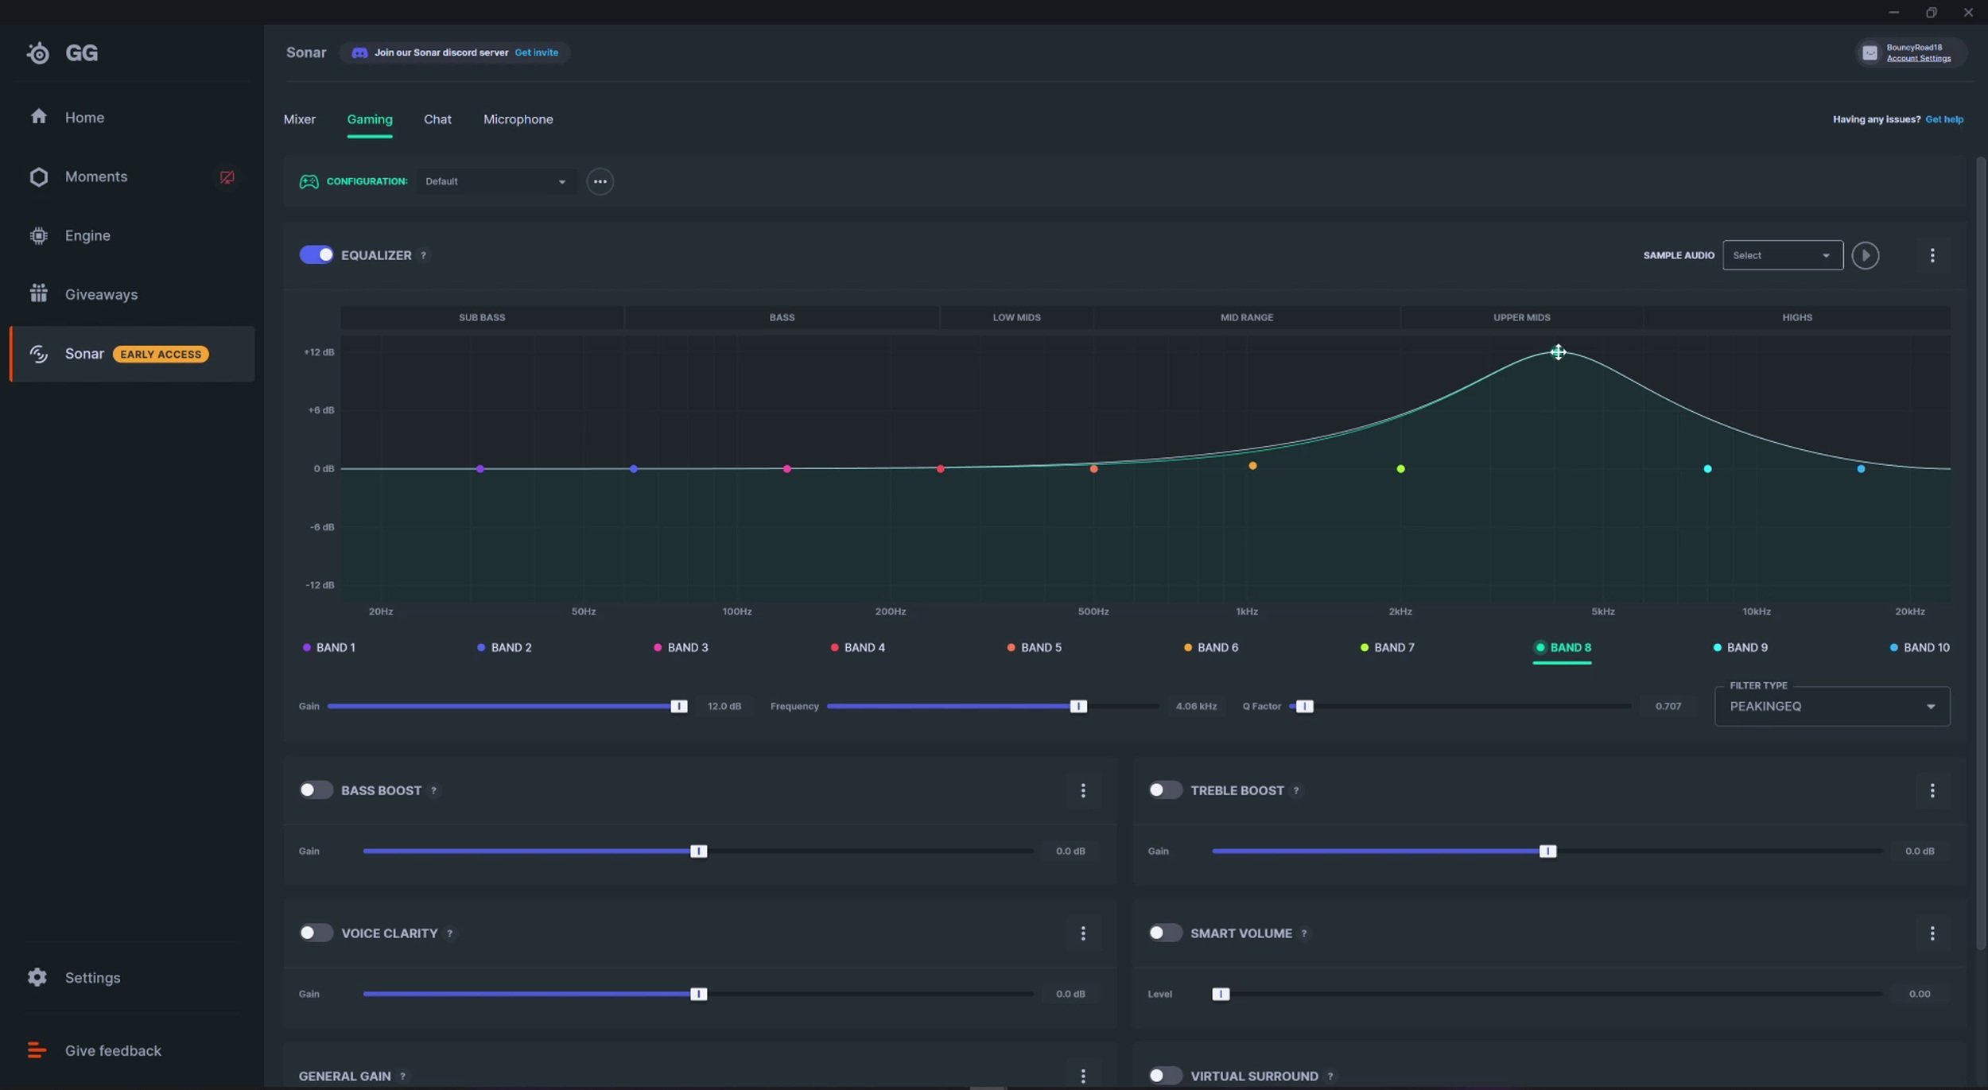Switch to the Chat tab
This screenshot has width=1988, height=1090.
point(437,119)
